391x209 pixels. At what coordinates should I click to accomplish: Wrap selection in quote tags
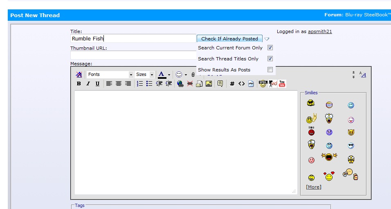220,84
